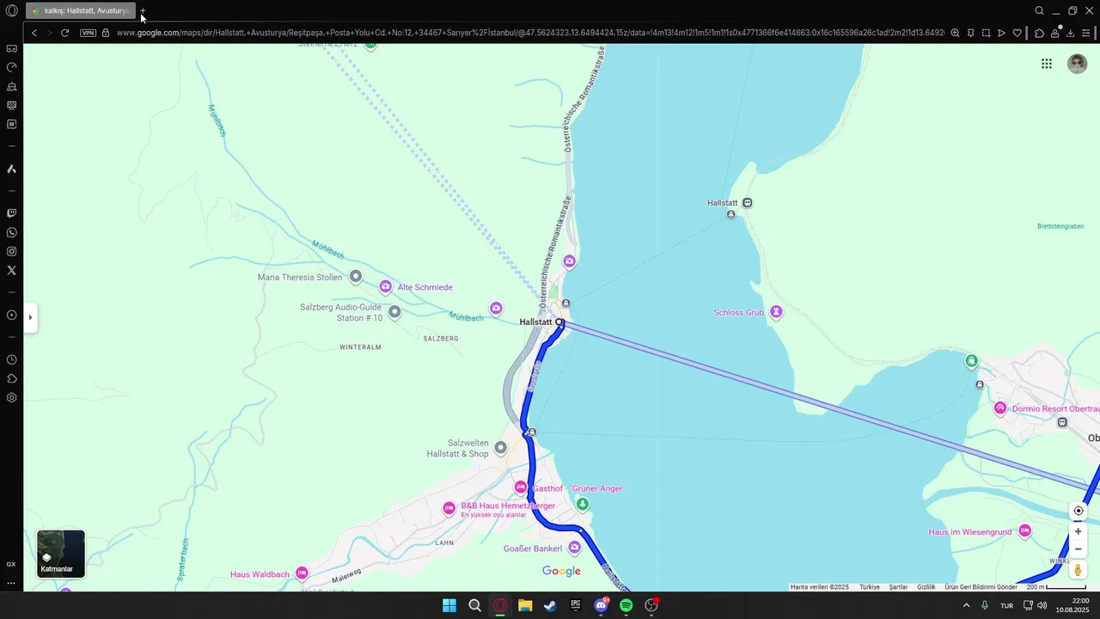1100x619 pixels.
Task: Open Discord from the taskbar
Action: coord(601,605)
